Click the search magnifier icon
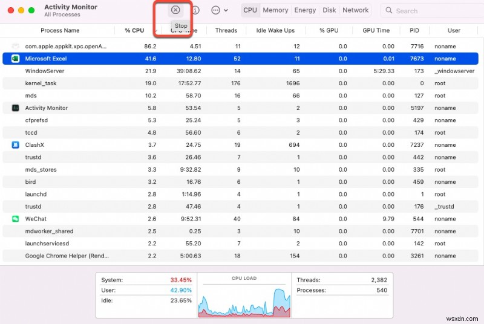Viewport: 484px width, 324px height. [x=389, y=10]
